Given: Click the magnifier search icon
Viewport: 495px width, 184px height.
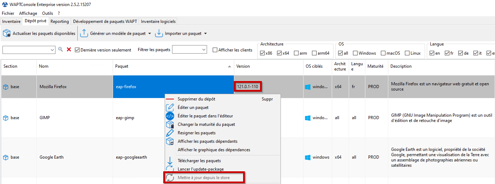Looking at the screenshot, I should pyautogui.click(x=60, y=50).
